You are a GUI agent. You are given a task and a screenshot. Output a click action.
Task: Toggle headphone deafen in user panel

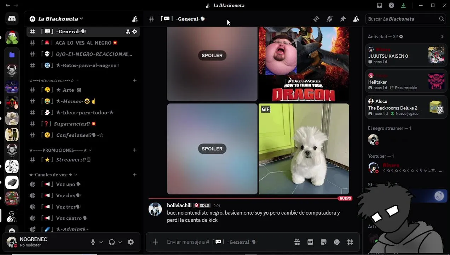tap(112, 242)
